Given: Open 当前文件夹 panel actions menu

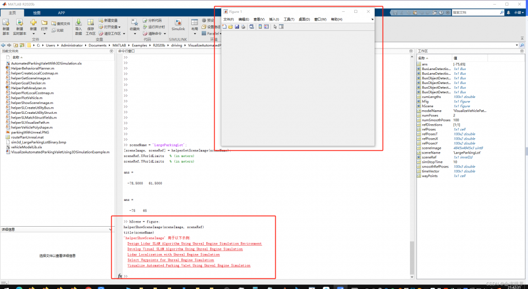Looking at the screenshot, I should pyautogui.click(x=111, y=51).
